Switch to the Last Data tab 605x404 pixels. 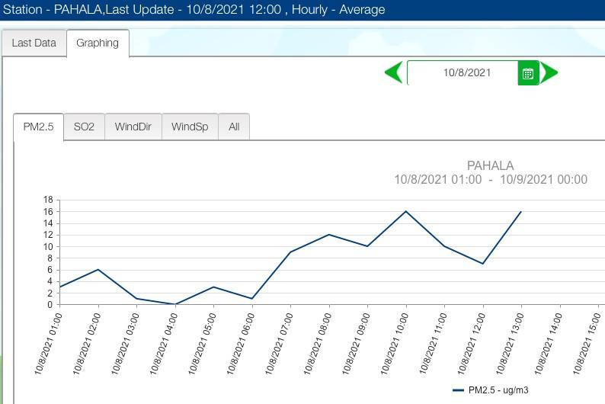(x=34, y=43)
